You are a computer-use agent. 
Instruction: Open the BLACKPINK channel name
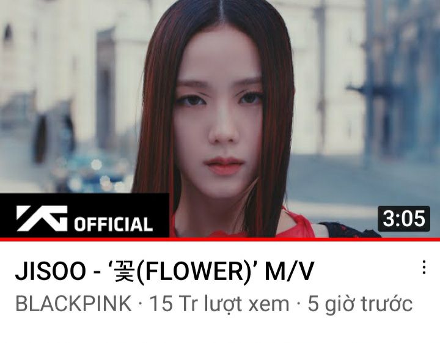pyautogui.click(x=73, y=303)
